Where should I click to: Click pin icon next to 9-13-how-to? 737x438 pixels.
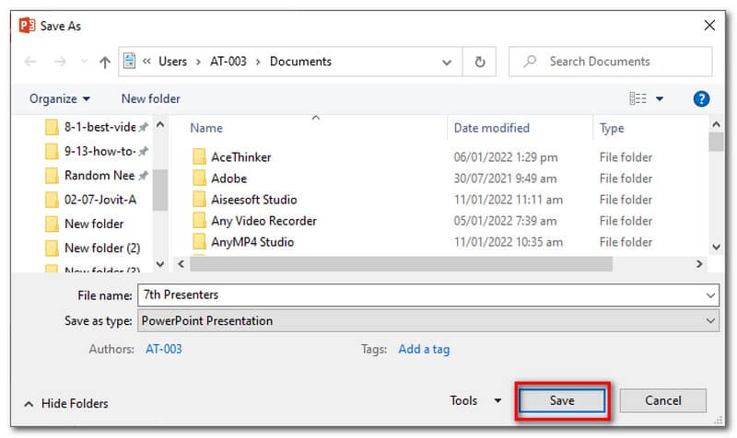(x=144, y=151)
